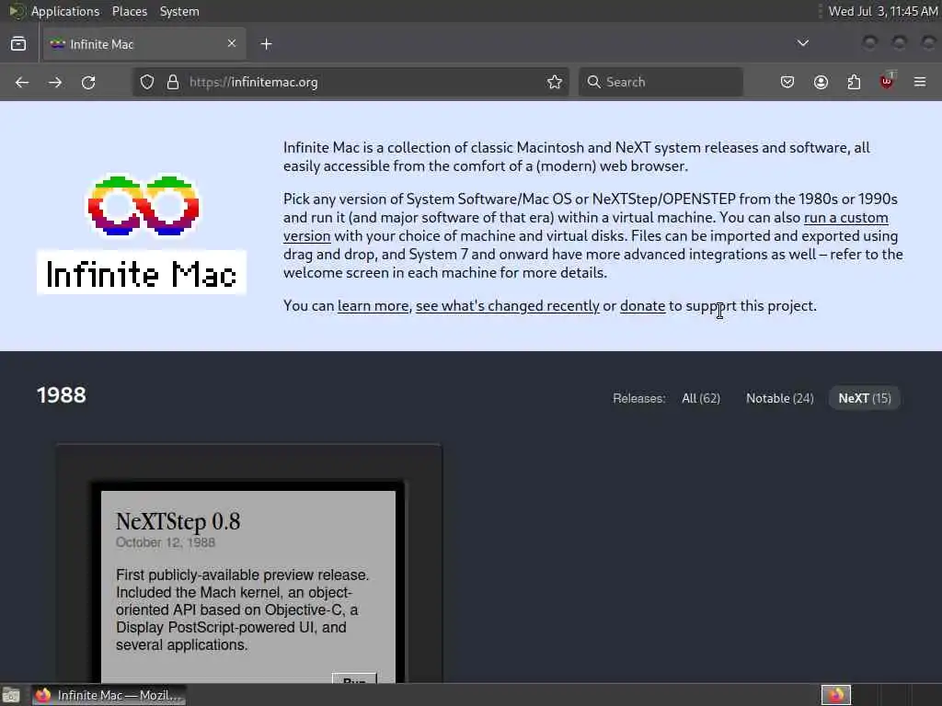The height and width of the screenshot is (706, 942).
Task: Click the 'October 12, 1988' release date
Action: click(x=166, y=542)
